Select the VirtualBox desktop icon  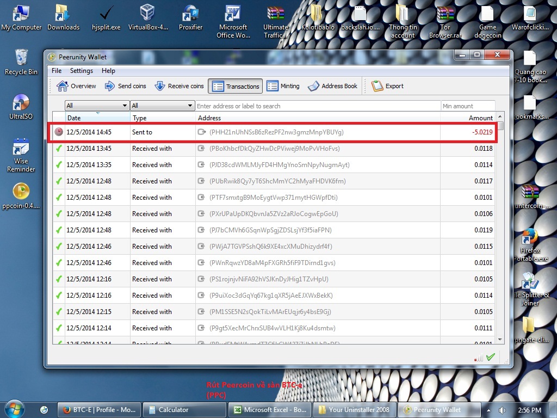[x=148, y=17]
